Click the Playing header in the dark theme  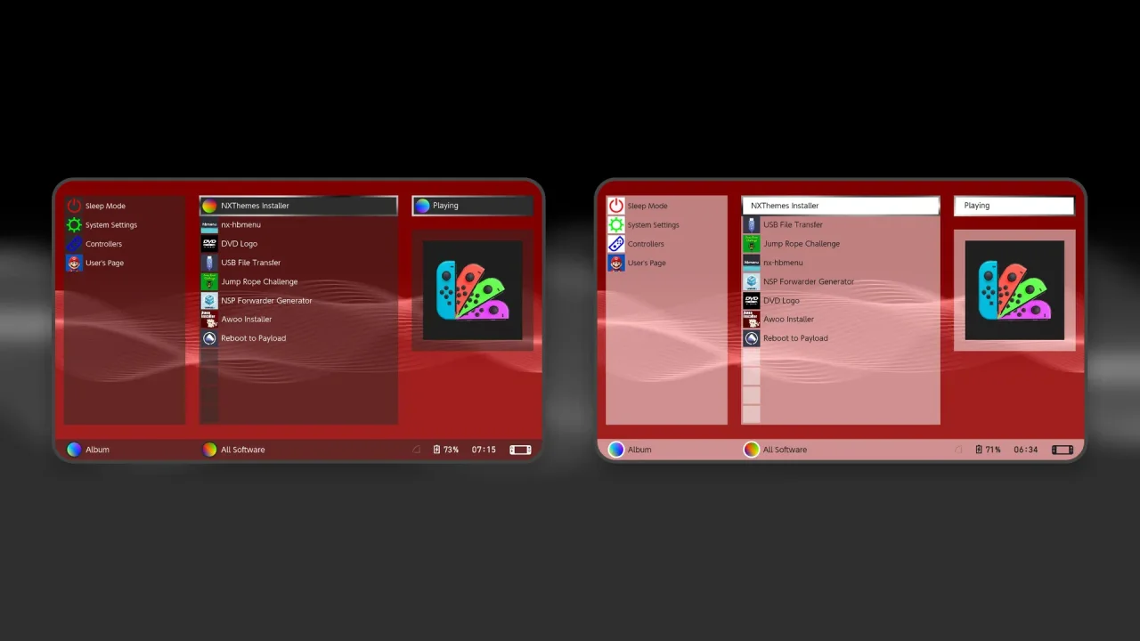click(x=473, y=206)
